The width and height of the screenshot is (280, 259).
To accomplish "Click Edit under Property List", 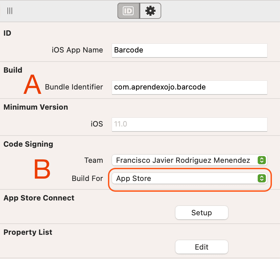I will point(201,247).
